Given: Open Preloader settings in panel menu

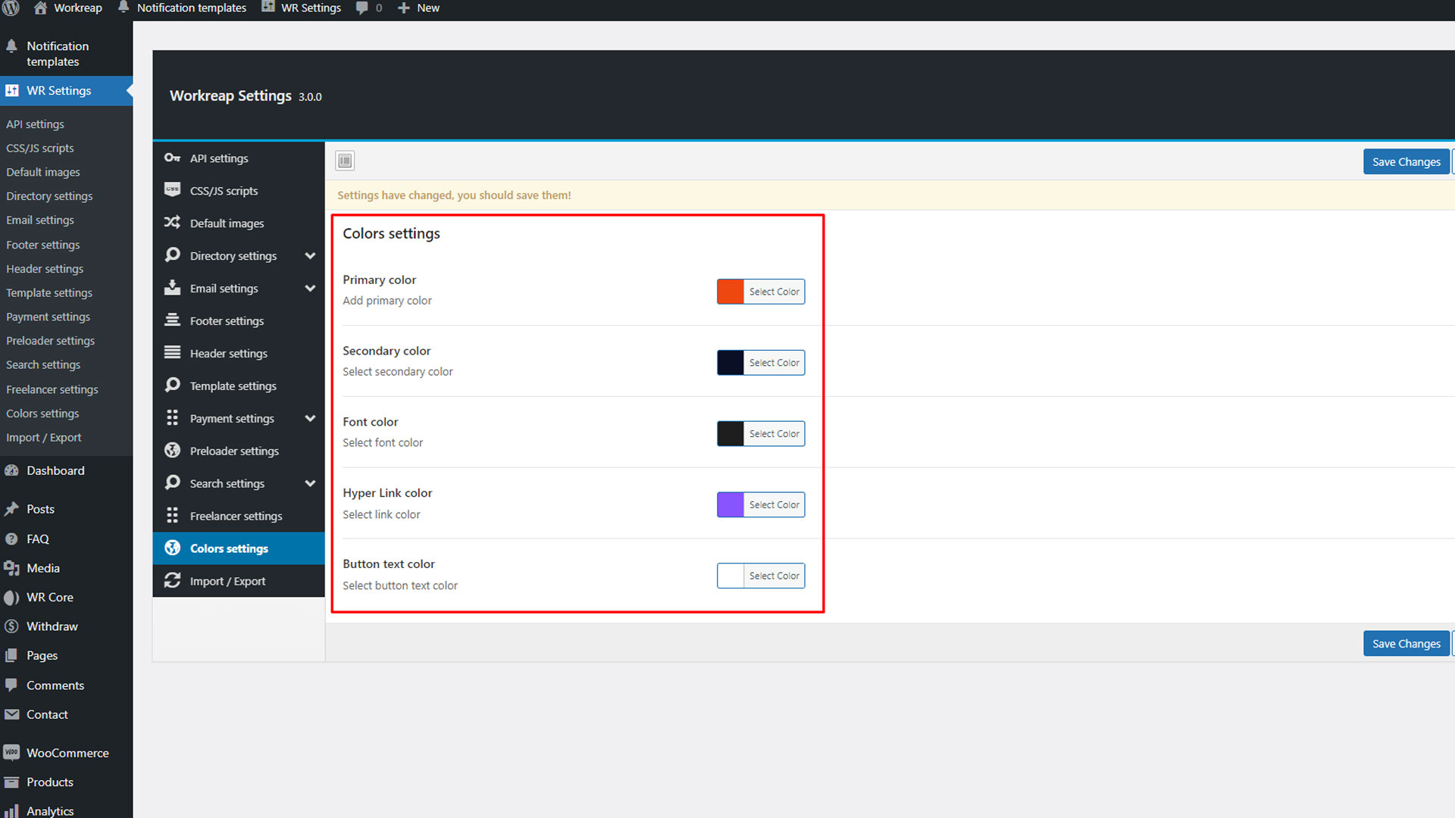Looking at the screenshot, I should tap(234, 451).
